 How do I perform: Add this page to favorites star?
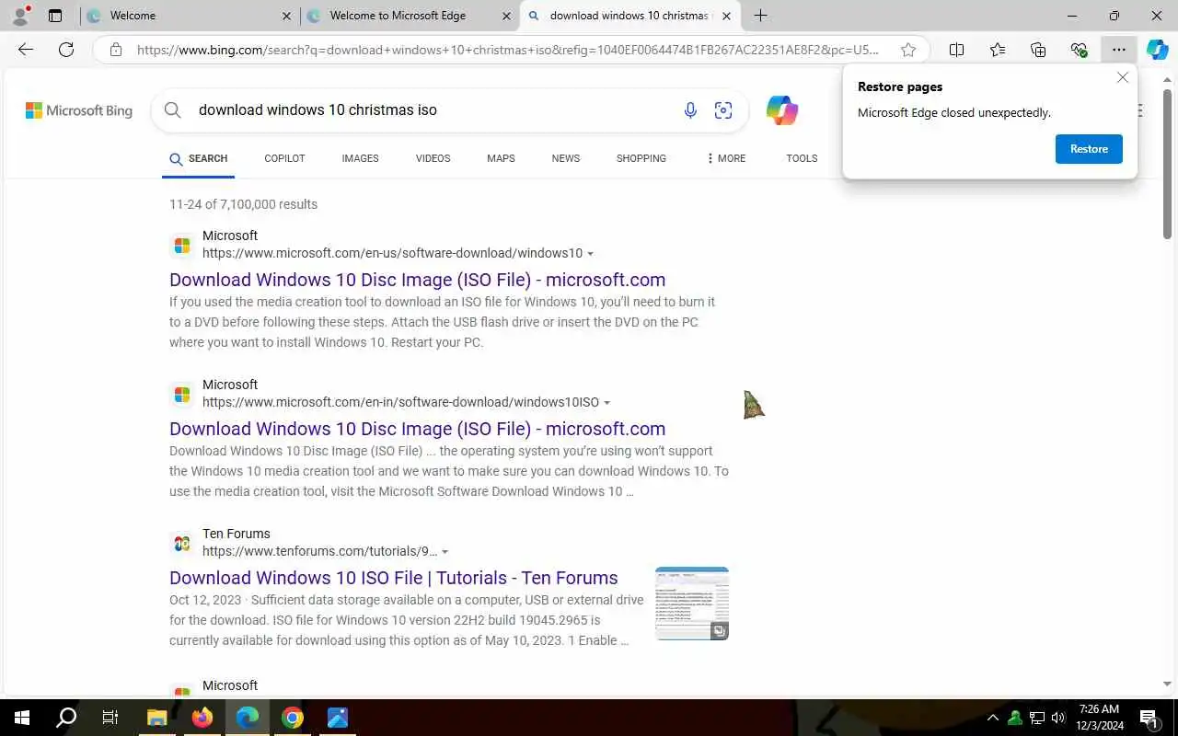[908, 50]
